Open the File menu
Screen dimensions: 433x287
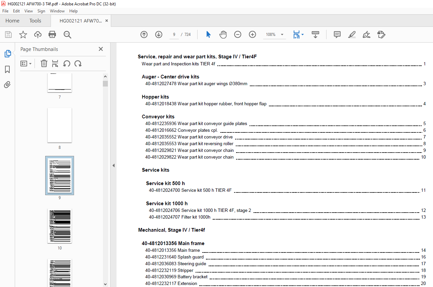[5, 11]
